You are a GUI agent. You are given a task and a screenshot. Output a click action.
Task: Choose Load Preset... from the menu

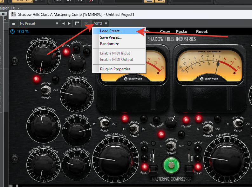tap(119, 31)
